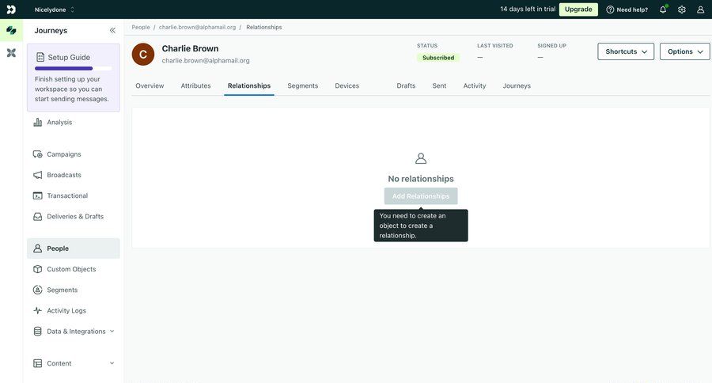Switch to the Journeys tab
The width and height of the screenshot is (712, 383).
point(517,86)
